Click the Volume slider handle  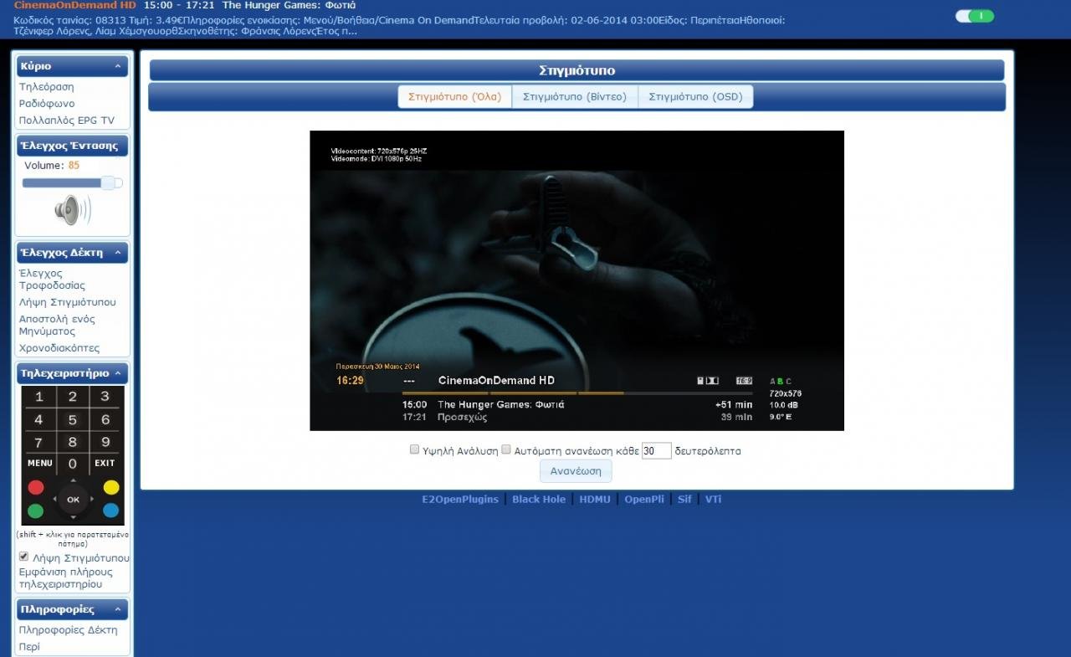click(108, 182)
